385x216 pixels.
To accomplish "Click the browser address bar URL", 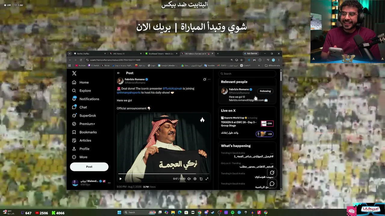I will pos(115,60).
